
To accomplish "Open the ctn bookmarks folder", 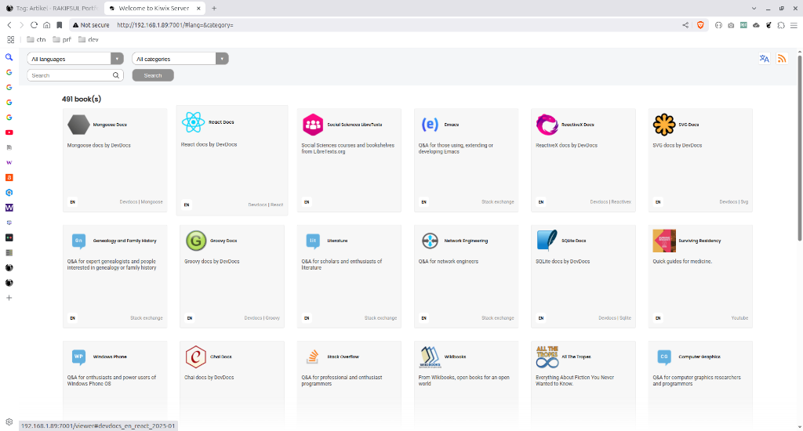I will [36, 39].
